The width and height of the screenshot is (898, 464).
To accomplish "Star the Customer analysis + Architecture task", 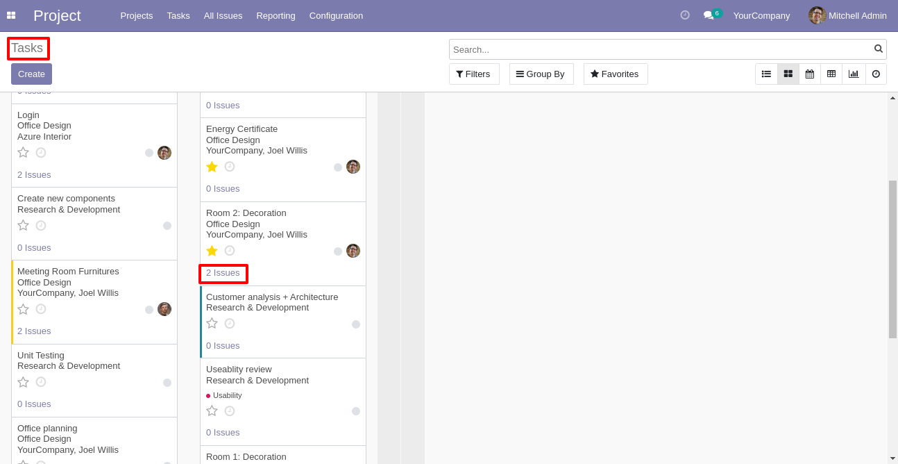I will pyautogui.click(x=212, y=324).
